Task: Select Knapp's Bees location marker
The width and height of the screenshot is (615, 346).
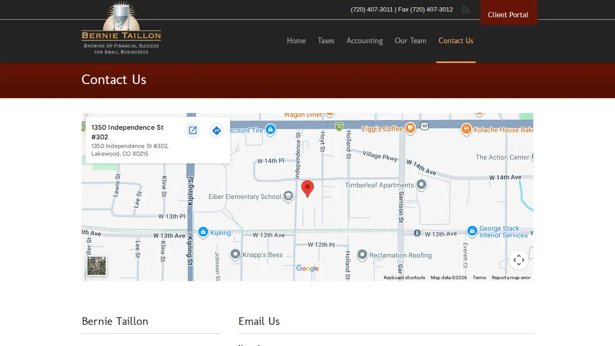Action: point(235,254)
